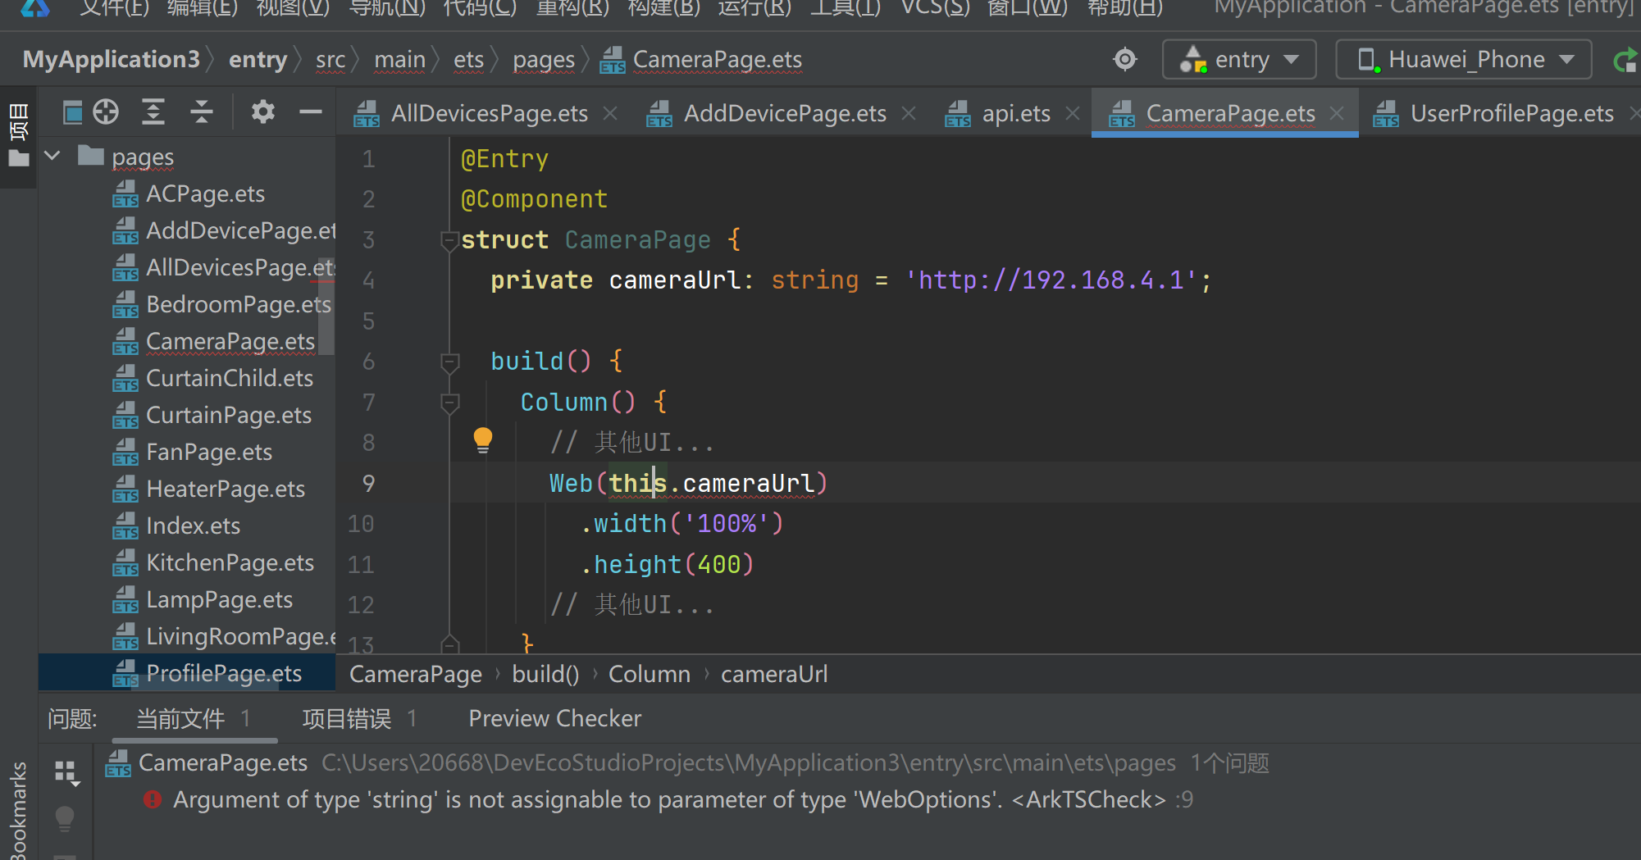The height and width of the screenshot is (860, 1641).
Task: Hide the project panel with minus icon
Action: (310, 111)
